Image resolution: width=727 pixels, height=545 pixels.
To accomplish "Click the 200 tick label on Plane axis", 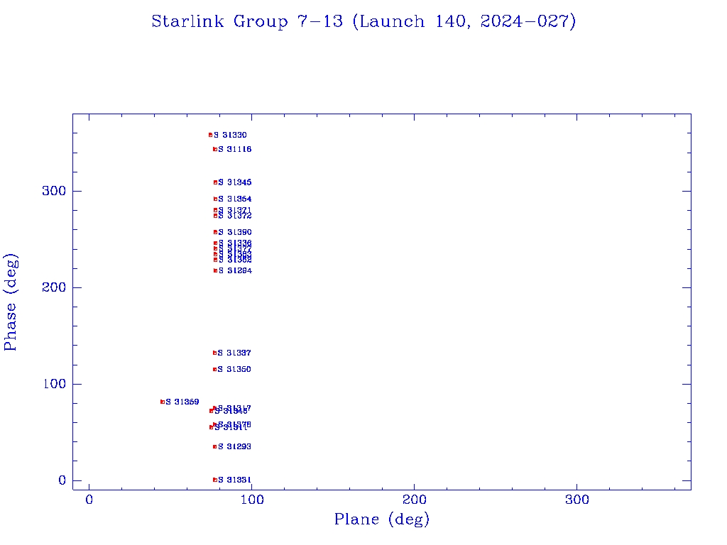I will click(x=414, y=500).
